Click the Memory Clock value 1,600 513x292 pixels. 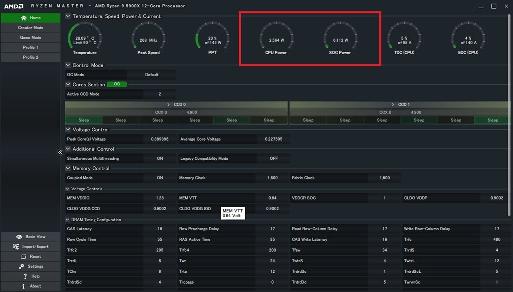[x=272, y=178]
